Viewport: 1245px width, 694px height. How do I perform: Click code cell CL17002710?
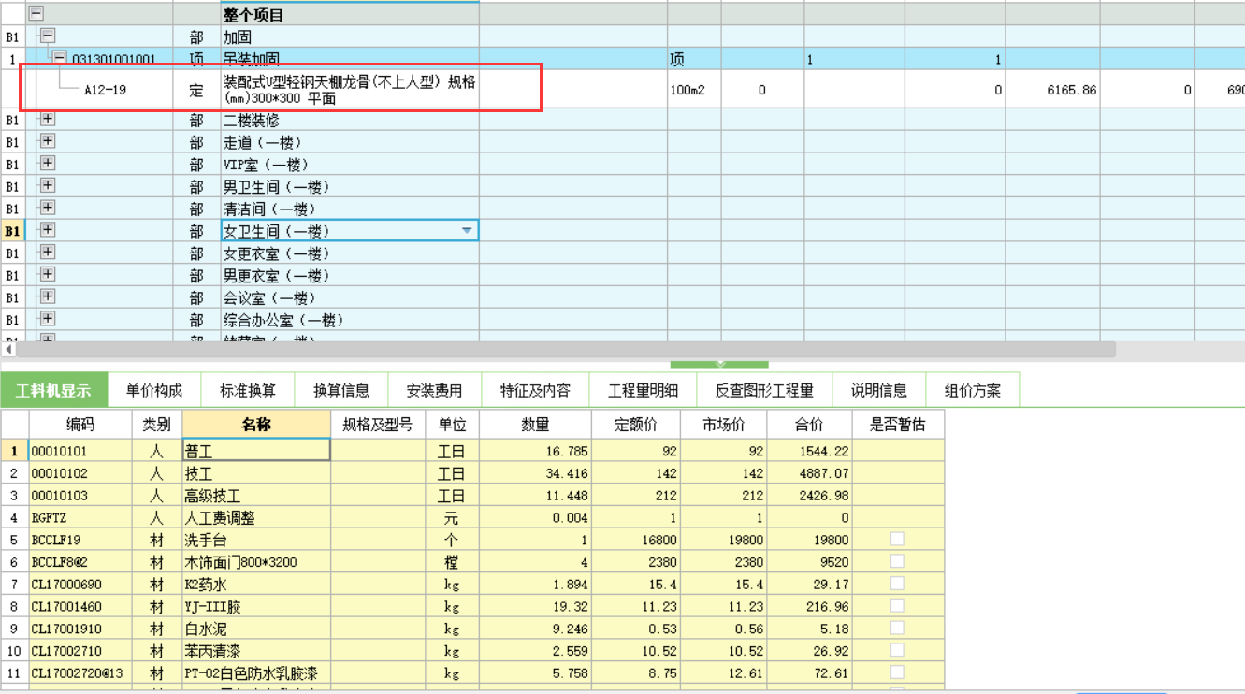coord(80,650)
